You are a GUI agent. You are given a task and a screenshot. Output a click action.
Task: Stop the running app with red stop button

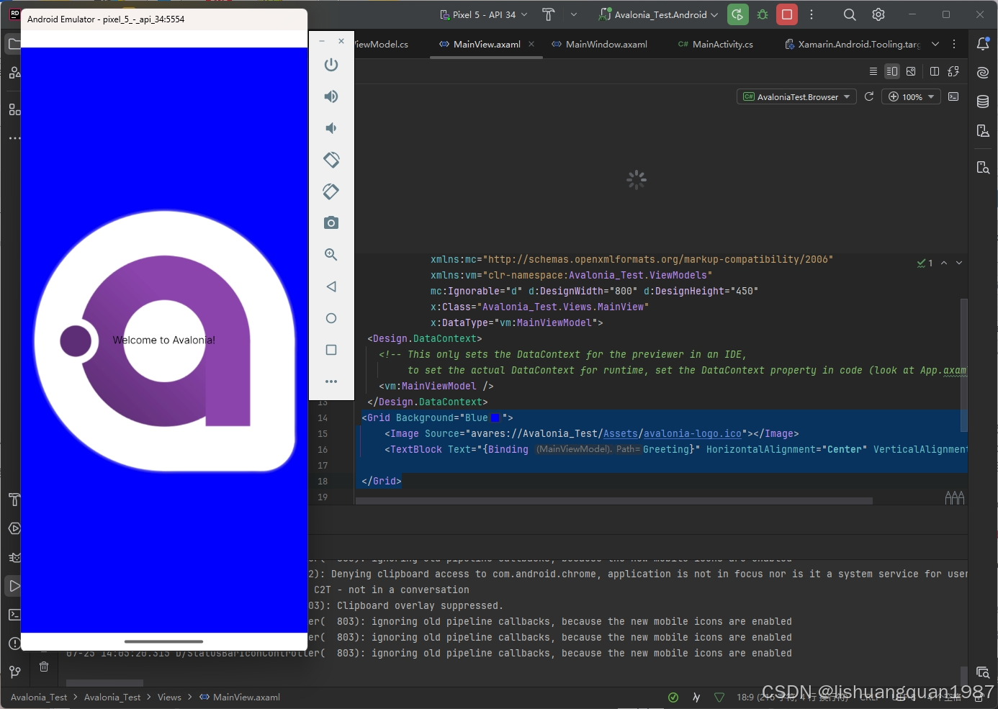point(787,14)
